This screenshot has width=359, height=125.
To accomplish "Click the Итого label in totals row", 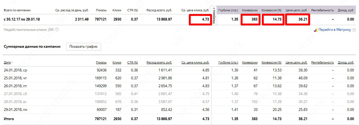I will click(x=9, y=119).
